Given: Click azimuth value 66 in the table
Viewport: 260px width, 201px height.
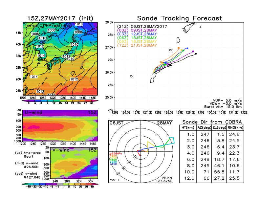Looking at the screenshot, I should click(x=206, y=178).
